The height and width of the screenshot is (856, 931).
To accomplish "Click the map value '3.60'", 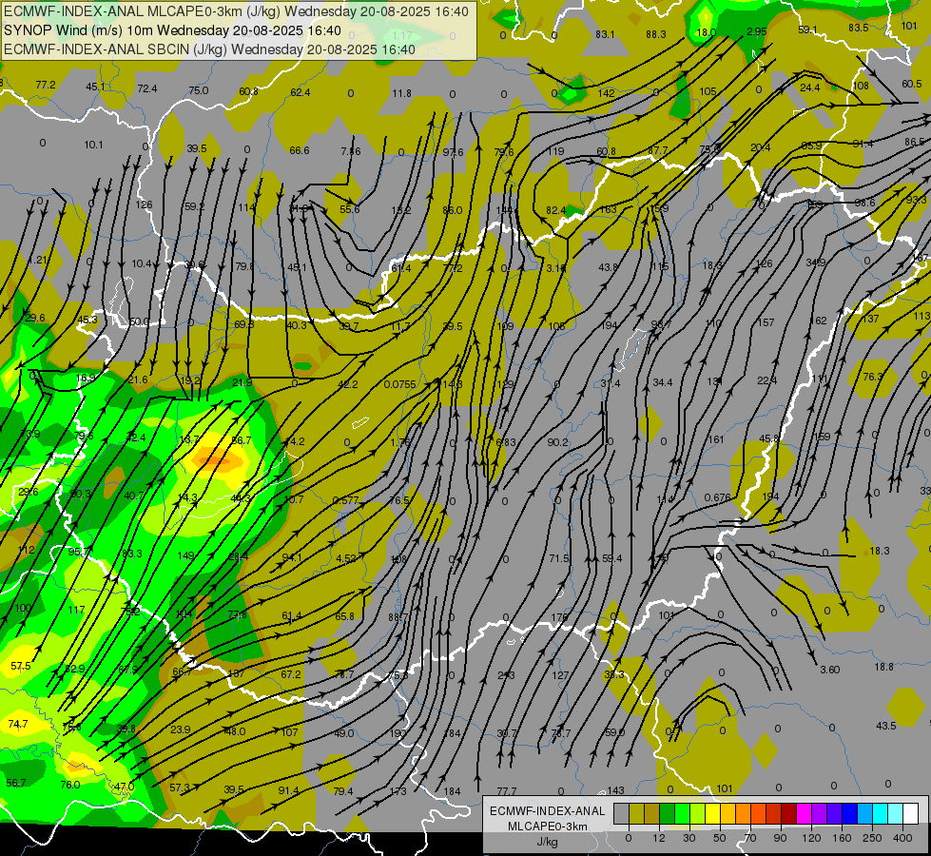I will 829,670.
